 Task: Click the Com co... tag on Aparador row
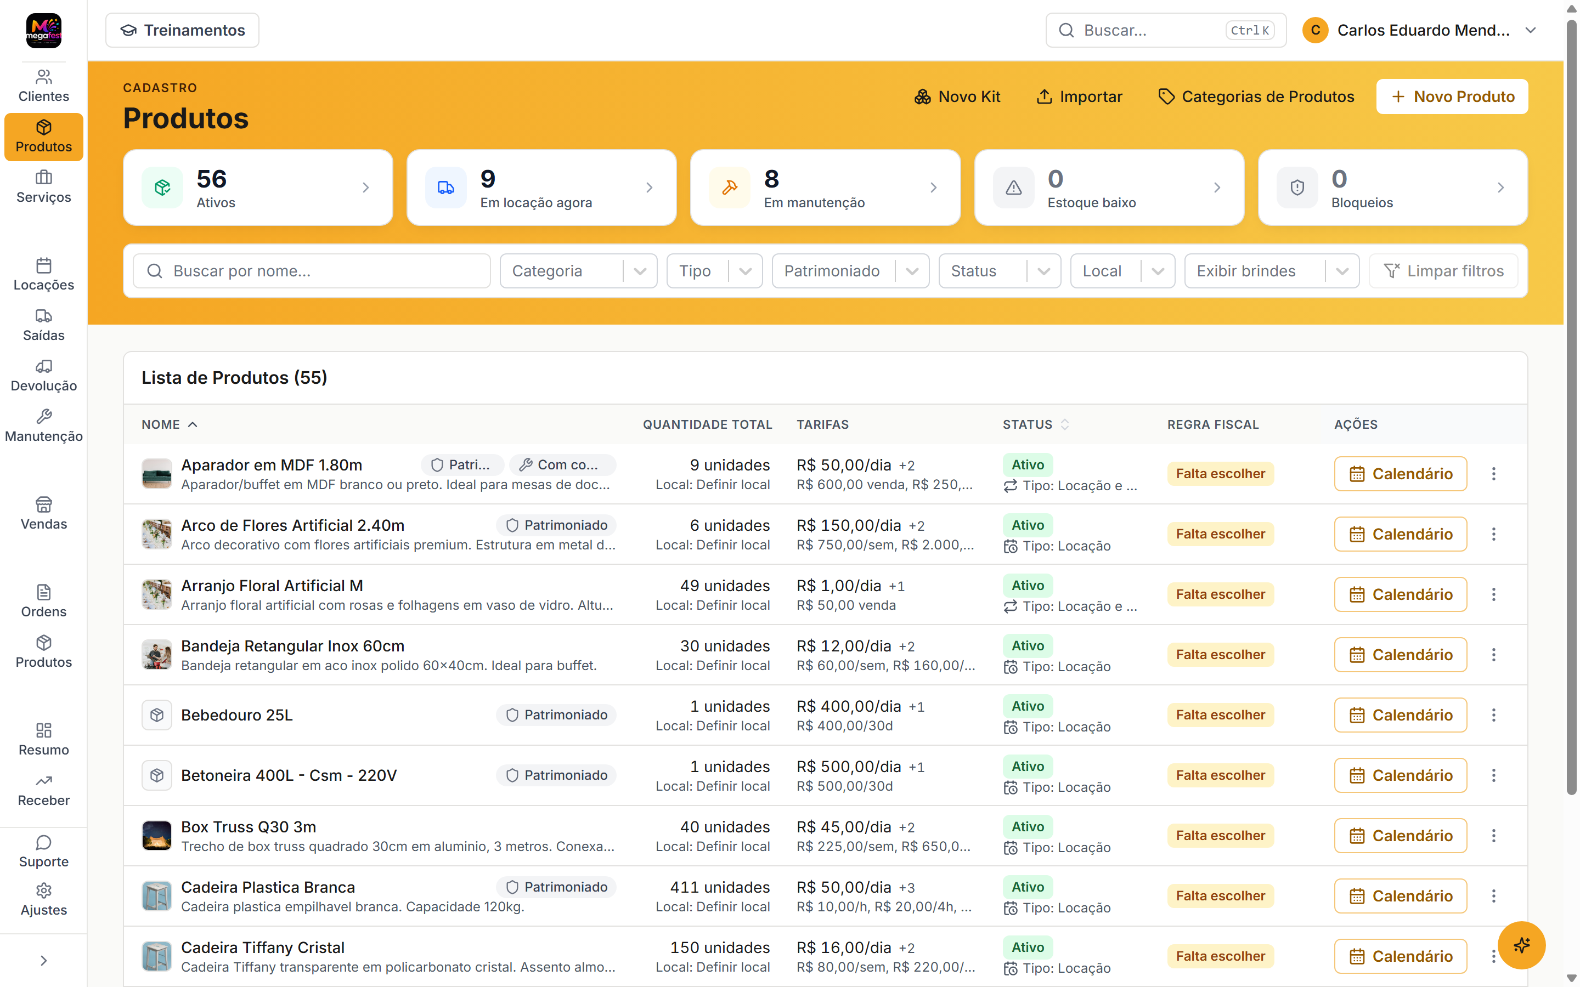point(562,465)
